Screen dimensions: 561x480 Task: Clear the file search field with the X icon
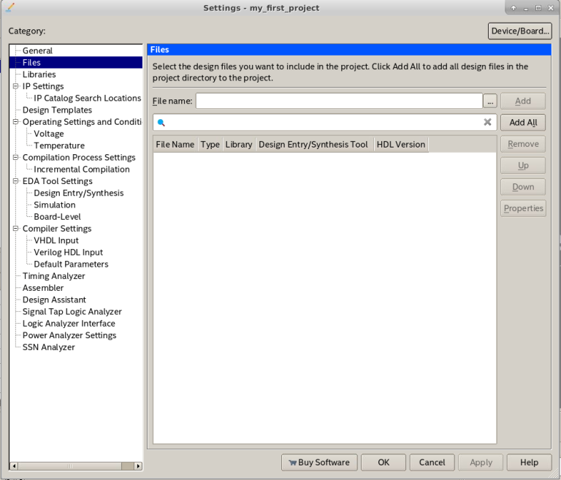[x=487, y=123]
